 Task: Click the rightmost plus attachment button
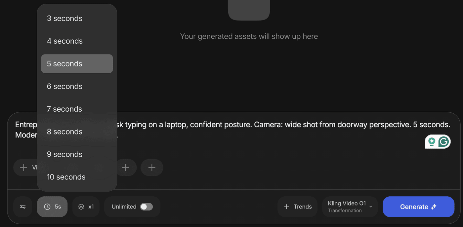(x=152, y=168)
